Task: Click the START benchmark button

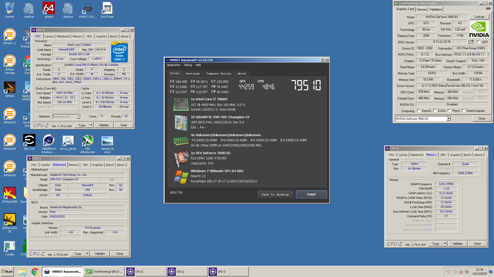Action: click(x=311, y=194)
